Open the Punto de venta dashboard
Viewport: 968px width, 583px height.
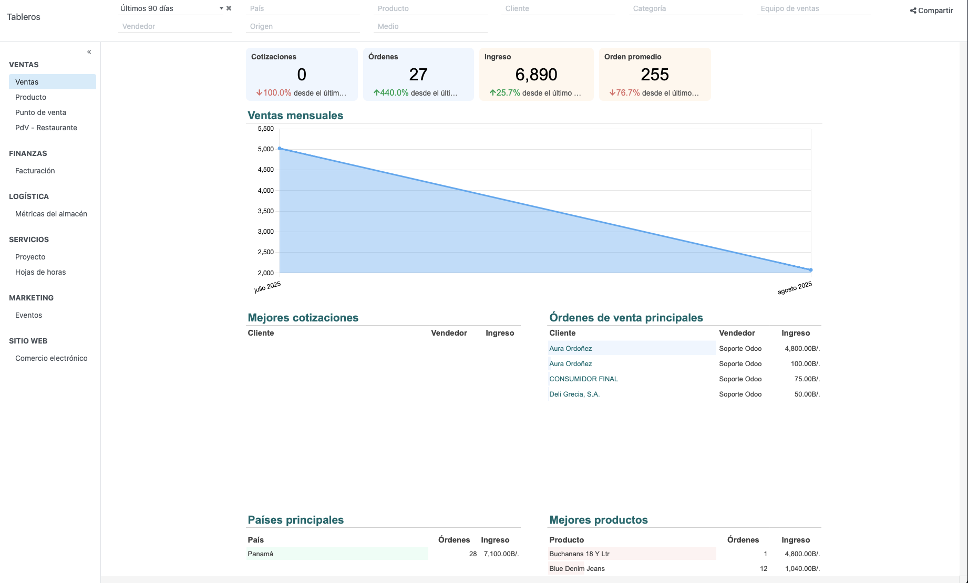pyautogui.click(x=40, y=112)
